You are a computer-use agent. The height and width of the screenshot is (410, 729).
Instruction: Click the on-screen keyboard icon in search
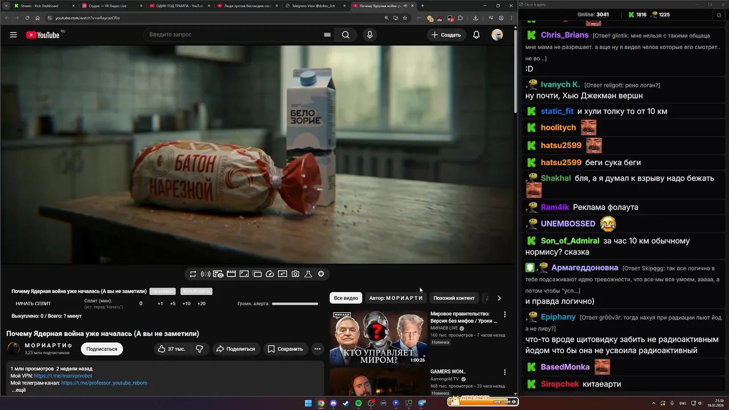(327, 35)
